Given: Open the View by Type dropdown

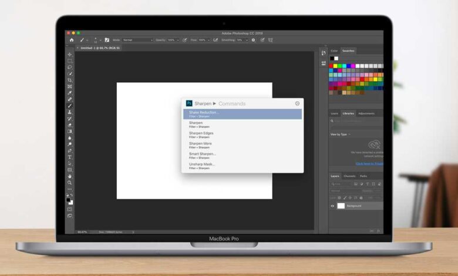Looking at the screenshot, I should click(341, 134).
